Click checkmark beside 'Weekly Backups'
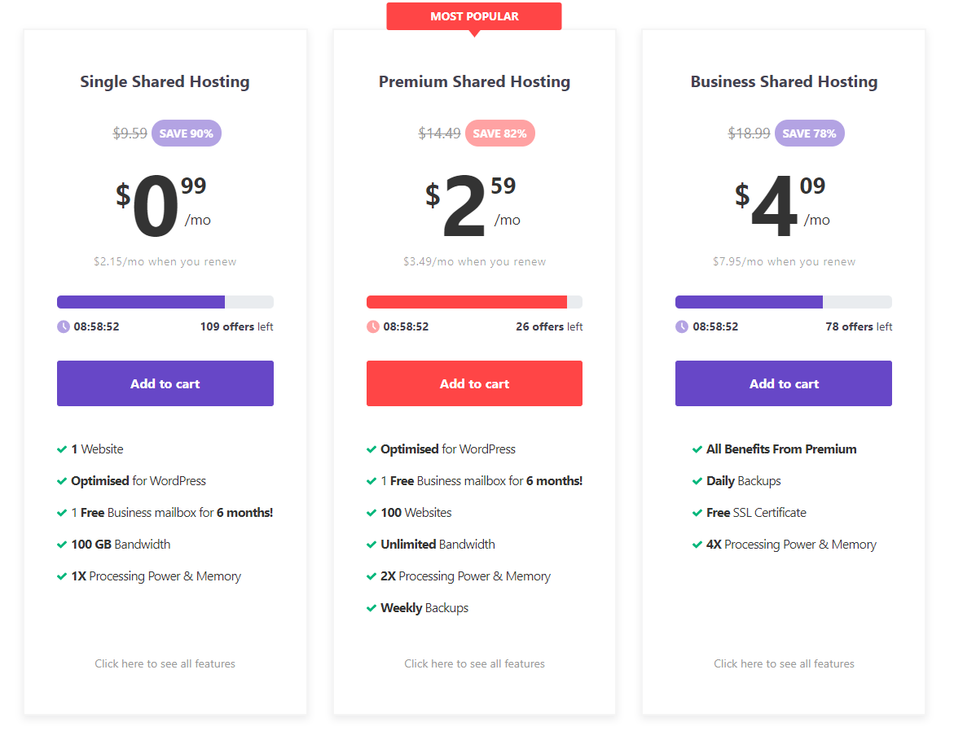 pos(371,608)
